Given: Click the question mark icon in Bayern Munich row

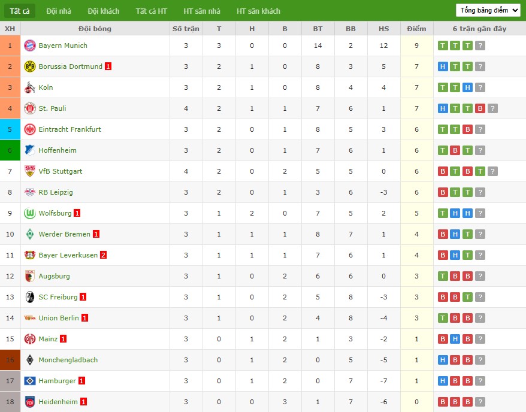Looking at the screenshot, I should [x=480, y=46].
